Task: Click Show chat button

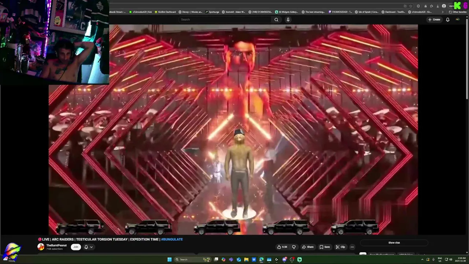Action: coord(394,243)
